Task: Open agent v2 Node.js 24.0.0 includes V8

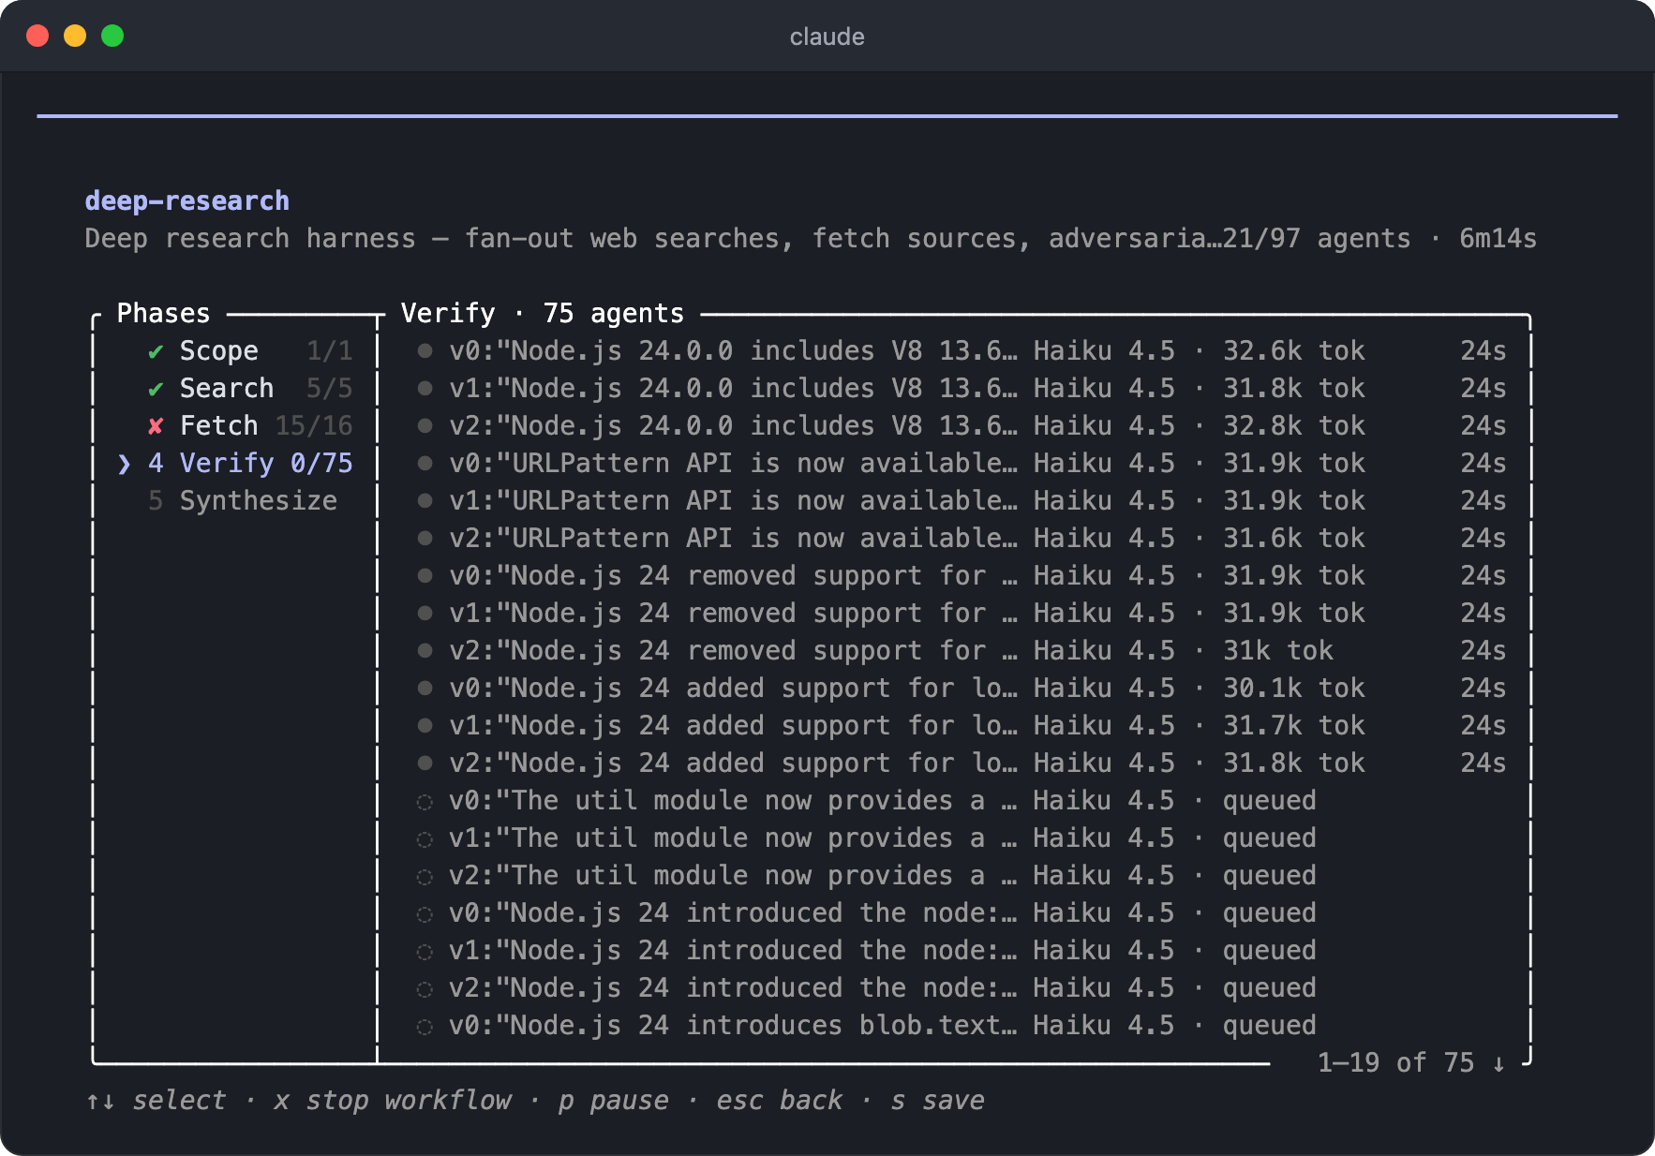Action: coord(962,425)
